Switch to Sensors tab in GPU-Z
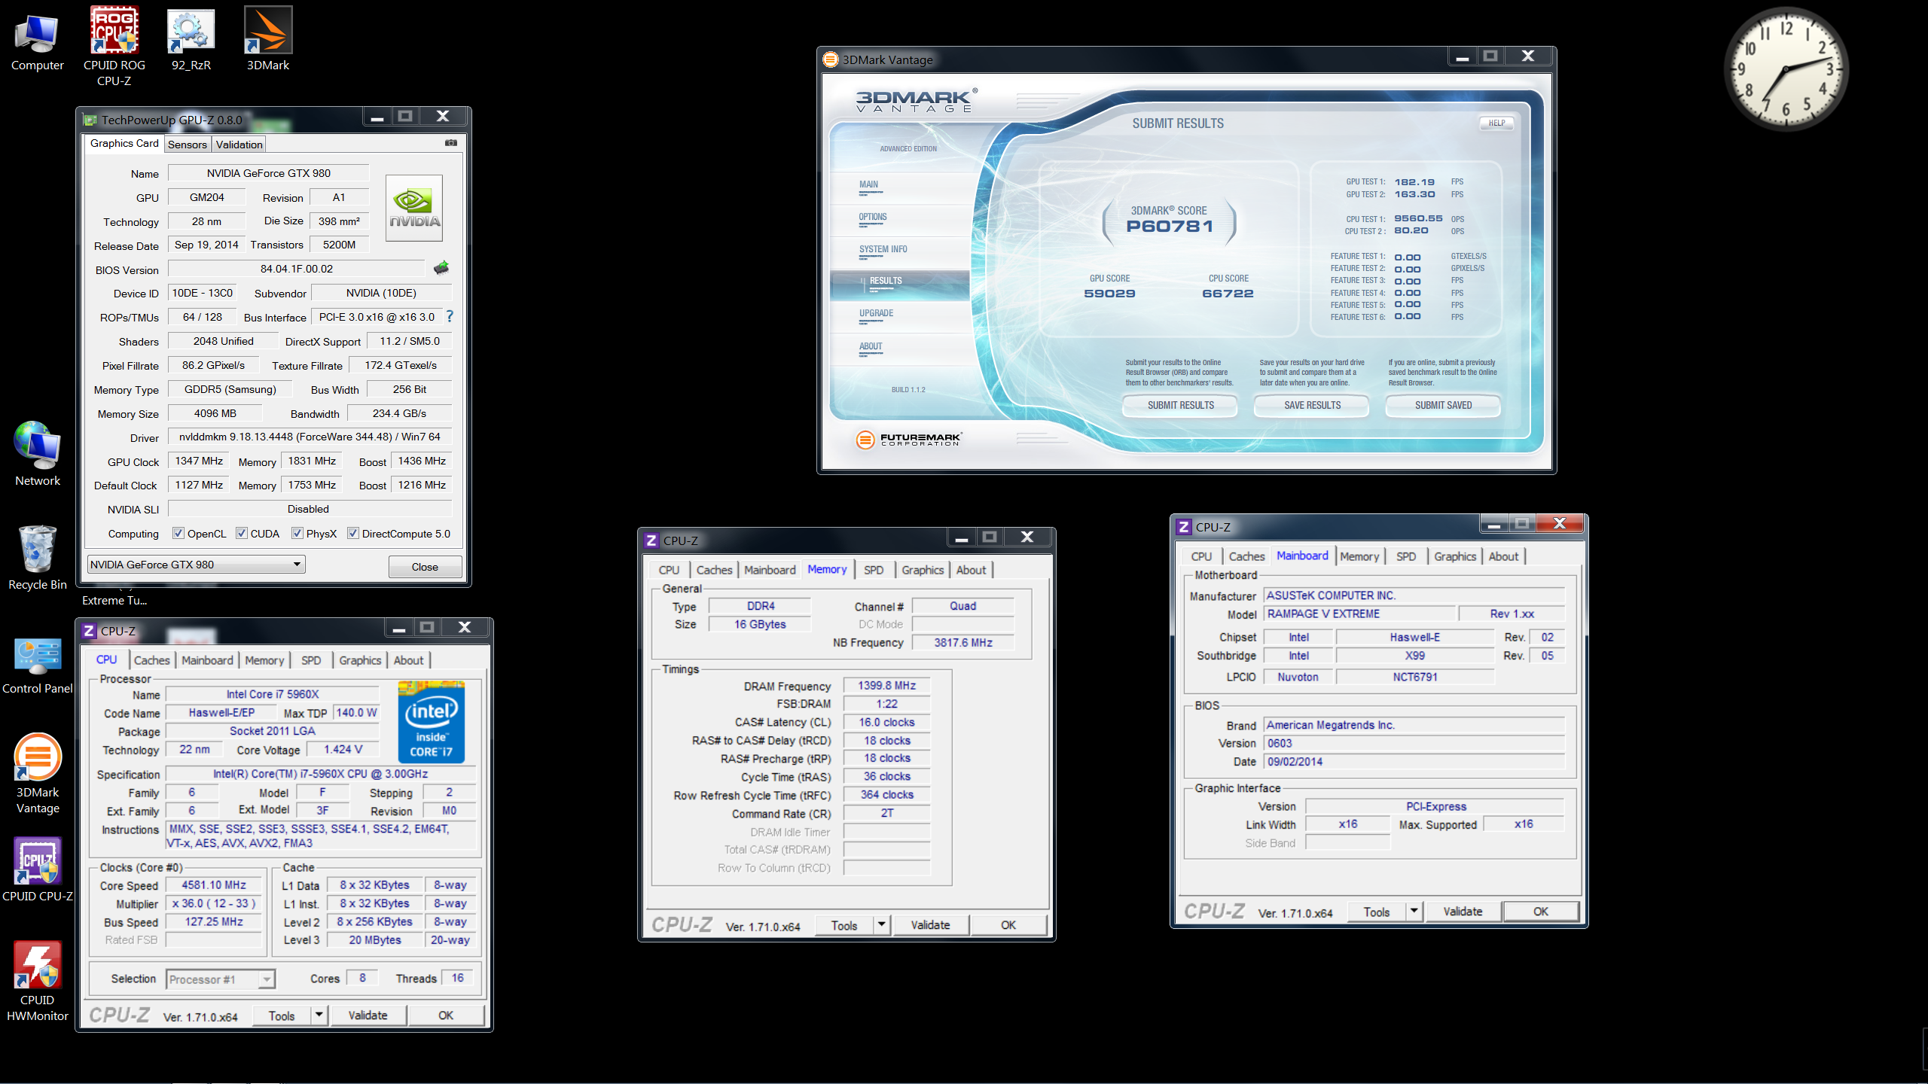Screen dimensions: 1928x1084 (187, 145)
